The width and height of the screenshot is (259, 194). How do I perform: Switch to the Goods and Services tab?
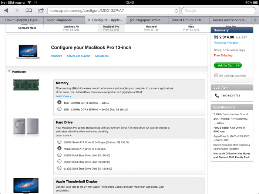pyautogui.click(x=231, y=20)
